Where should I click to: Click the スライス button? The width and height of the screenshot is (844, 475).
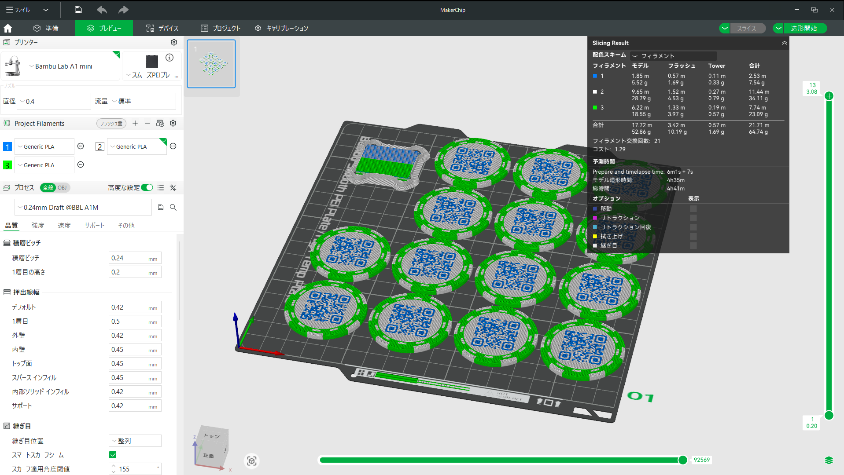[747, 28]
